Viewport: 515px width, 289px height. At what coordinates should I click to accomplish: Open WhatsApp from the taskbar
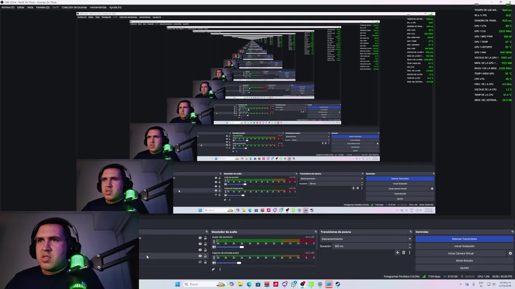(x=294, y=284)
